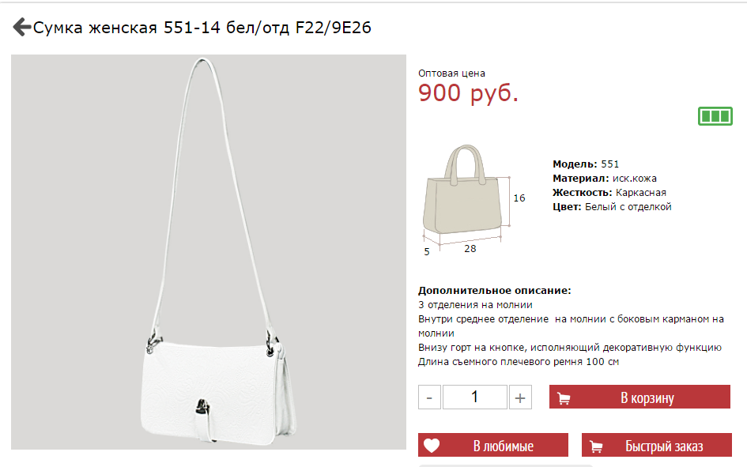
Task: Click the Оптовая цена label
Action: 451,73
